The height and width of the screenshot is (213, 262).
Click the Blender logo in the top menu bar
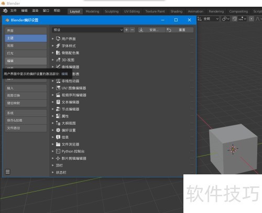coord(5,11)
